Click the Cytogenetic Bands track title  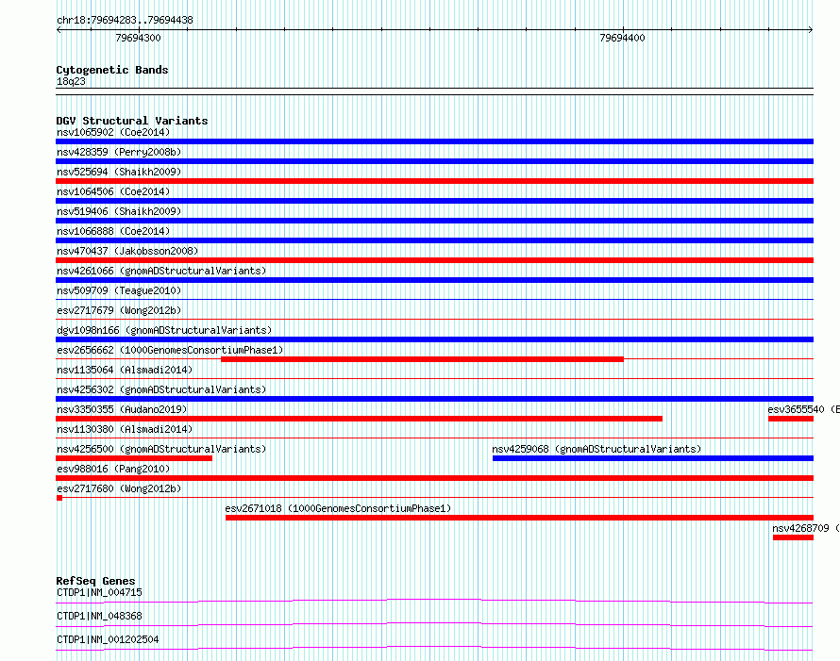[x=112, y=70]
